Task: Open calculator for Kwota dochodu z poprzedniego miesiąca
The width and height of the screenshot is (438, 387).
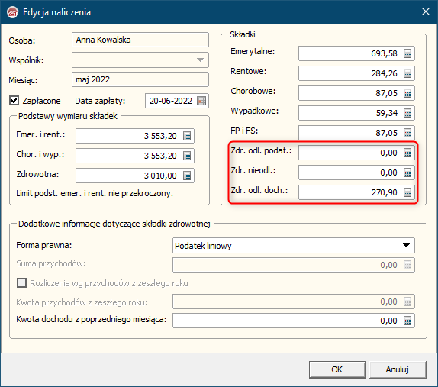Action: tap(407, 321)
